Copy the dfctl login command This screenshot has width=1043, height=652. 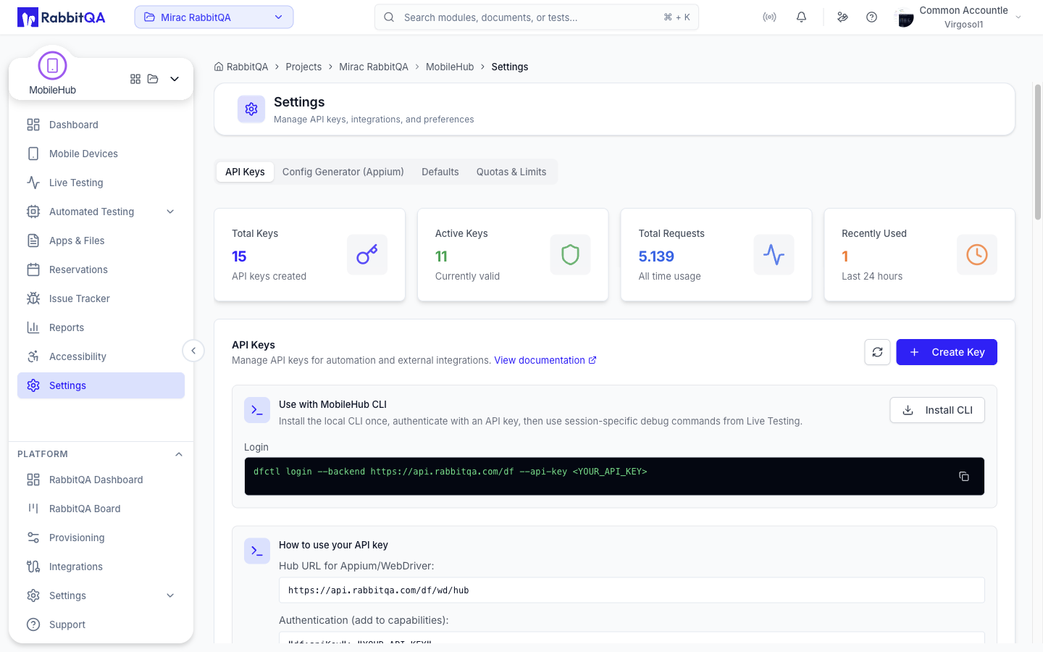point(964,476)
